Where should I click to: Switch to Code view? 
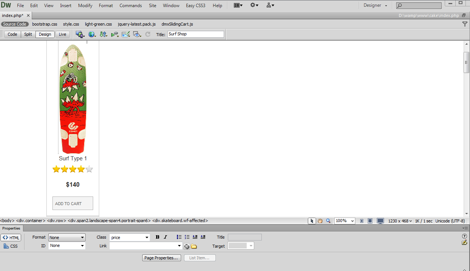pos(12,34)
